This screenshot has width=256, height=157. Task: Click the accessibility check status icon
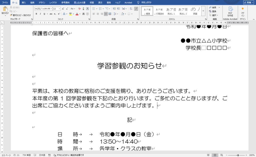[55, 155]
